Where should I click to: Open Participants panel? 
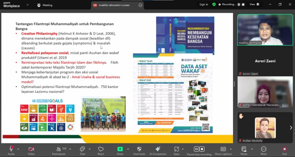[59, 151]
